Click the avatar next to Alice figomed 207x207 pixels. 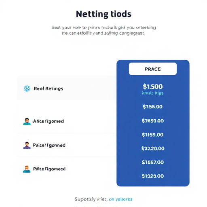(x=27, y=121)
